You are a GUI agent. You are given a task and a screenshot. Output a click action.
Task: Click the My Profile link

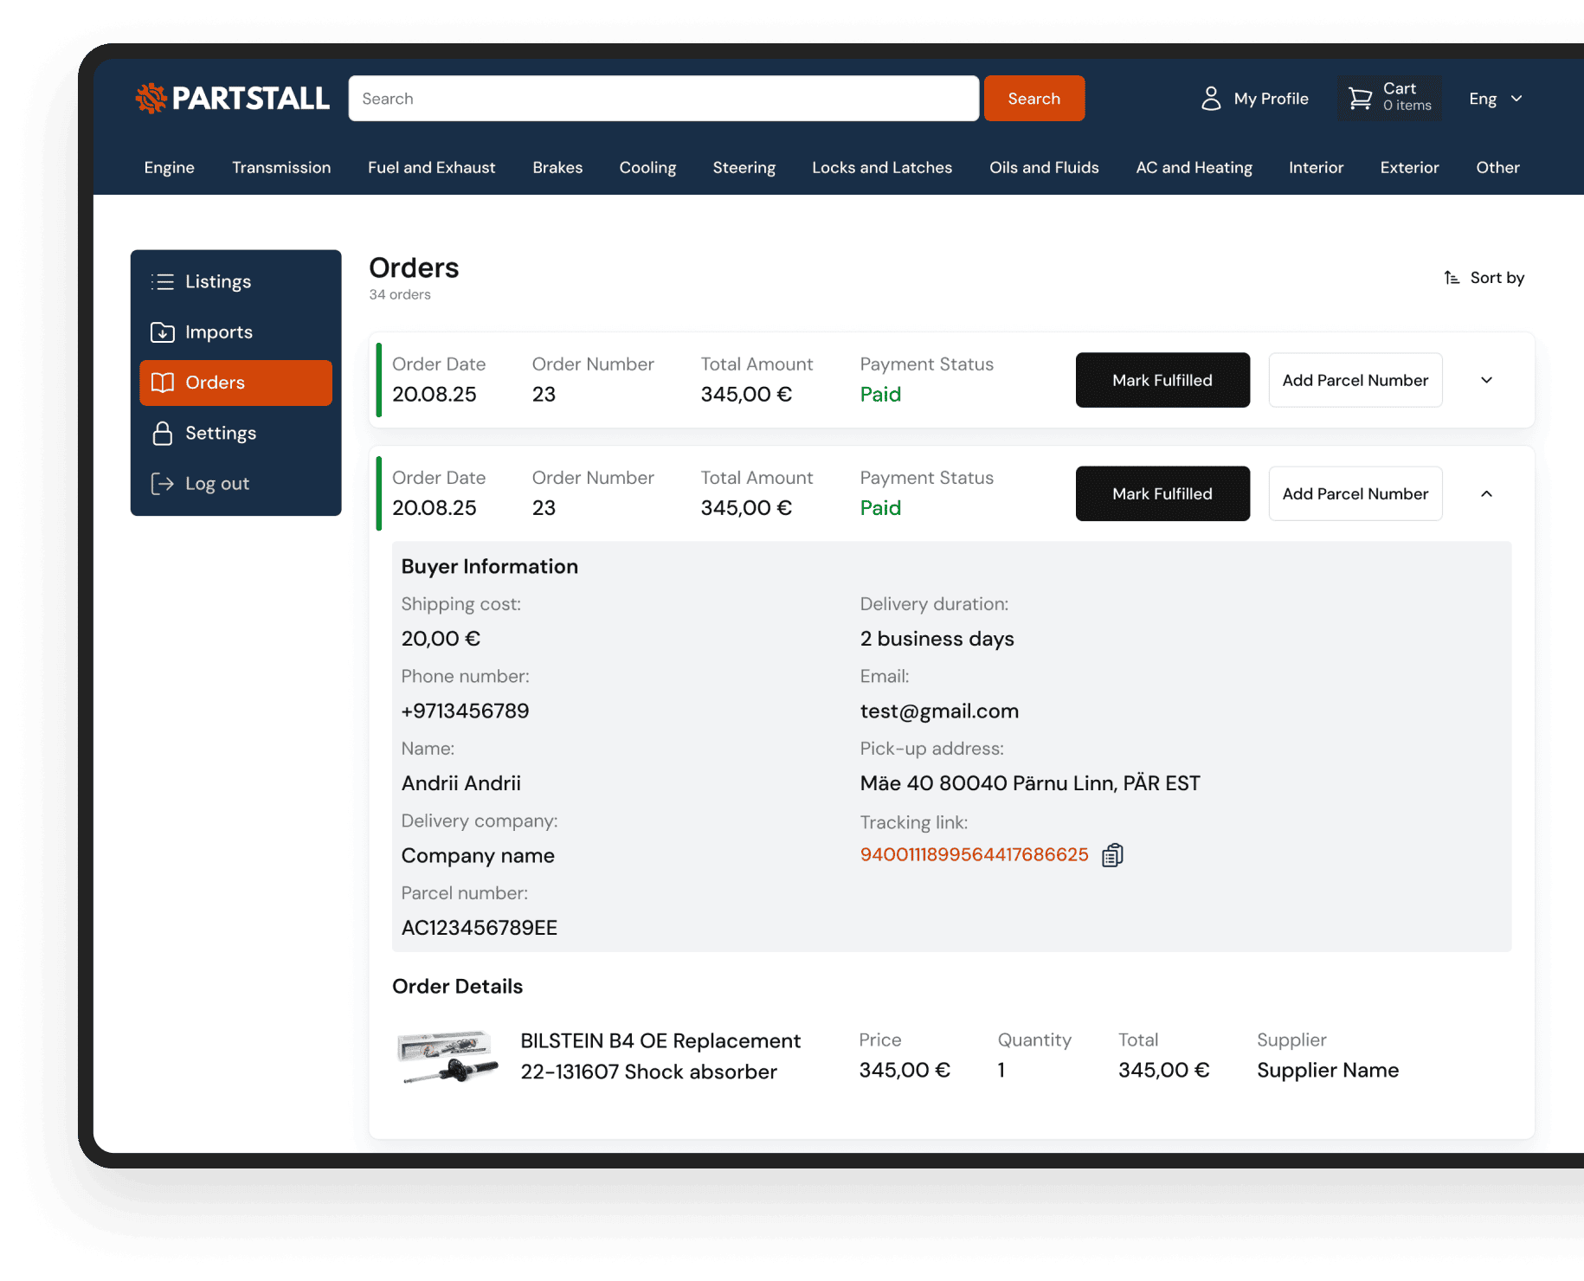(1271, 99)
